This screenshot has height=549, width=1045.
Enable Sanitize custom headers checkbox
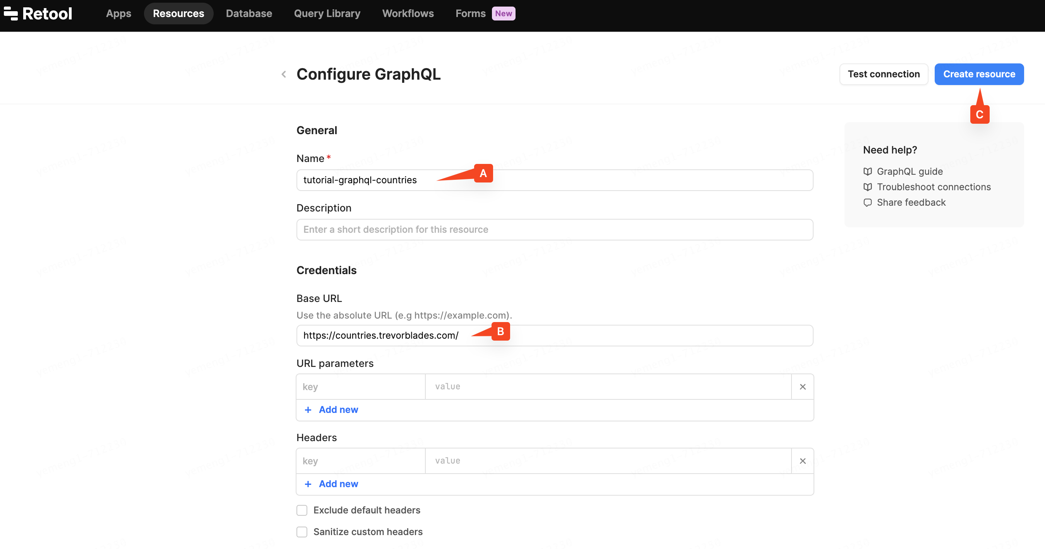coord(302,532)
